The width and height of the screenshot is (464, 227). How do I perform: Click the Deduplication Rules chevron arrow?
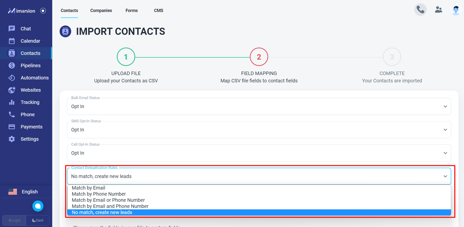coord(445,176)
